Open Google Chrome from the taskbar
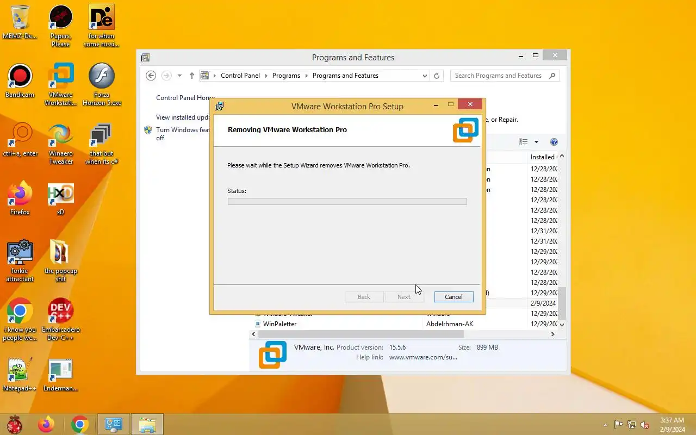696x435 pixels. (80, 424)
